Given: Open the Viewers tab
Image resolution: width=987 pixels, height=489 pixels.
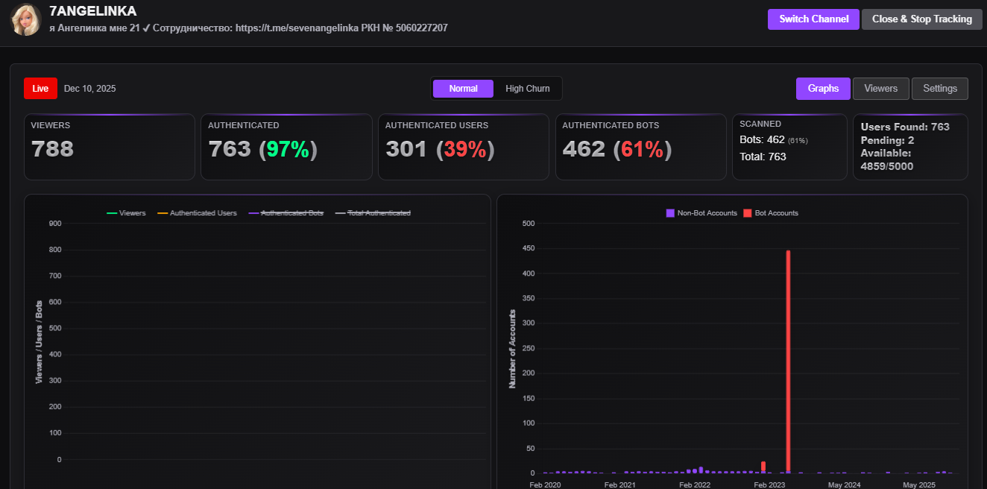Looking at the screenshot, I should 881,89.
